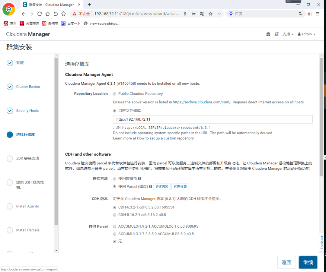Image resolution: width=326 pixels, height=272 pixels.
Task: Select the 使用 Parcel (建议) radio button
Action: click(x=115, y=186)
